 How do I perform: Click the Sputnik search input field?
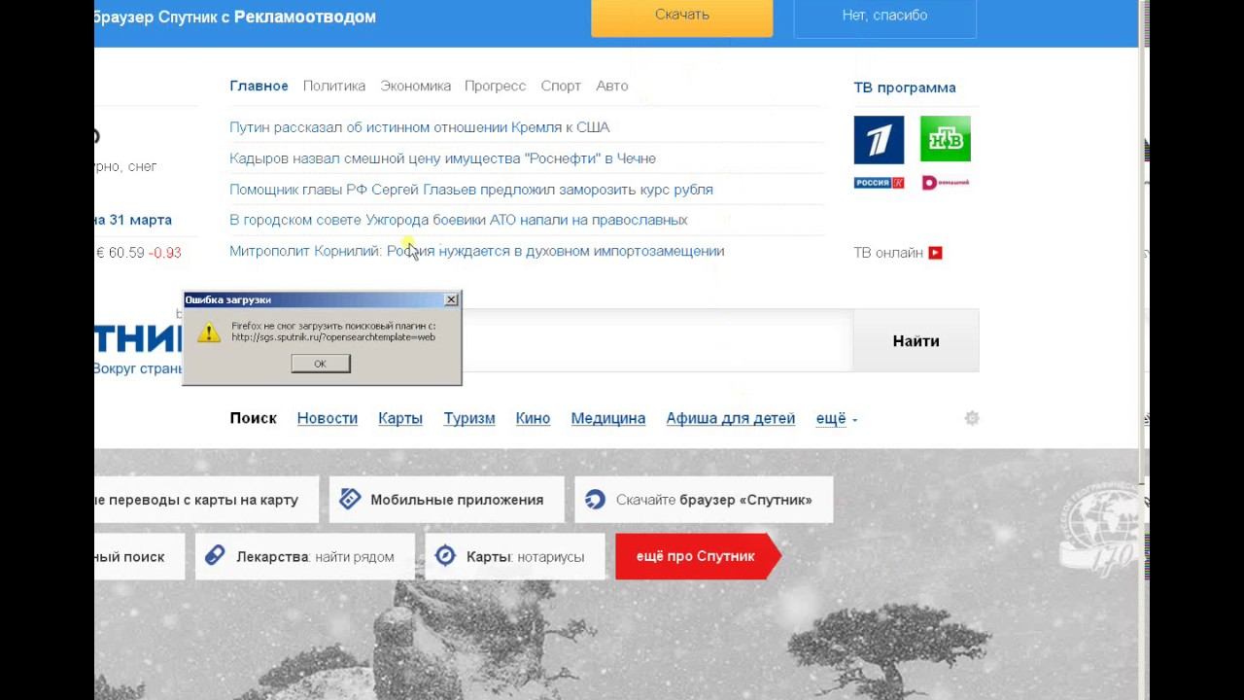(657, 341)
